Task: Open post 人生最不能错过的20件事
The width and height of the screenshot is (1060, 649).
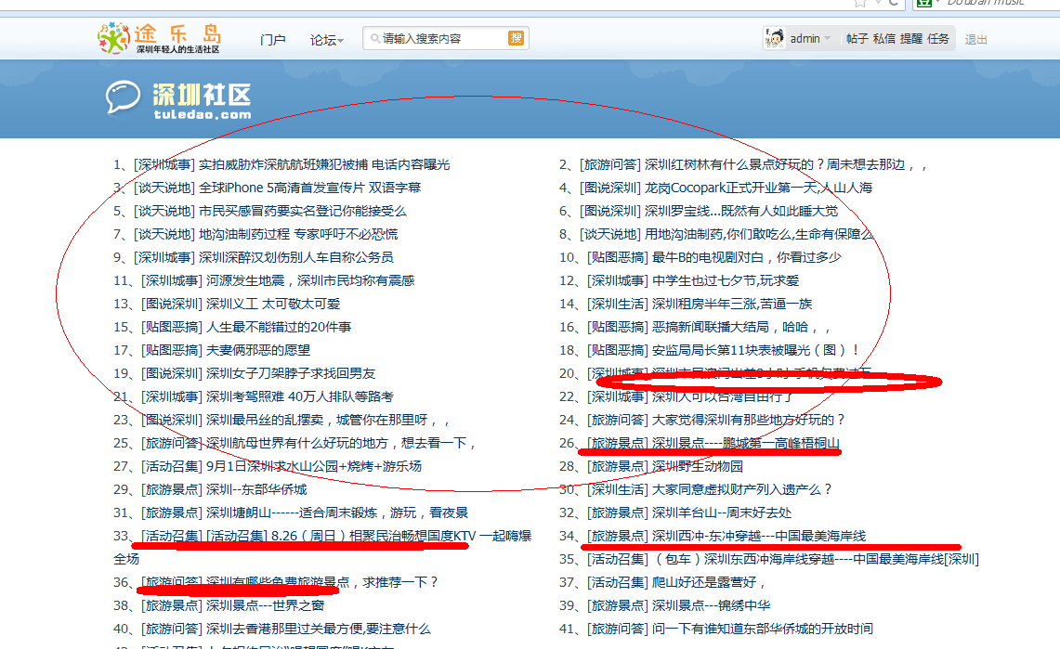Action: click(279, 328)
